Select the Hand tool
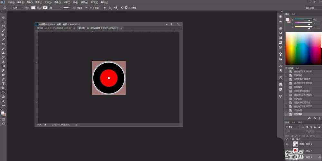Image resolution: width=322 pixels, height=161 pixels. click(3, 97)
